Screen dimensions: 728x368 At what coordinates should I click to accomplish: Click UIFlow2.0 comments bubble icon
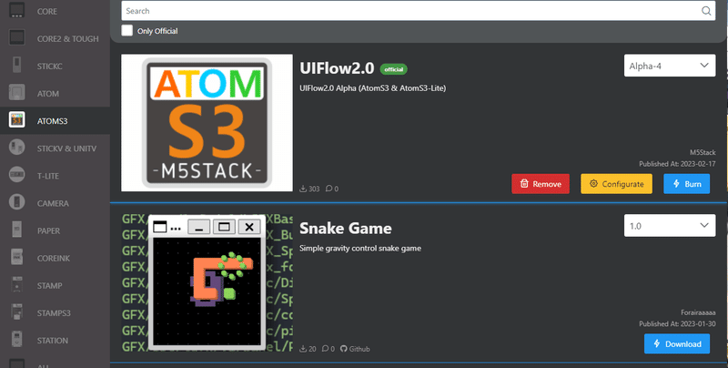tap(329, 189)
